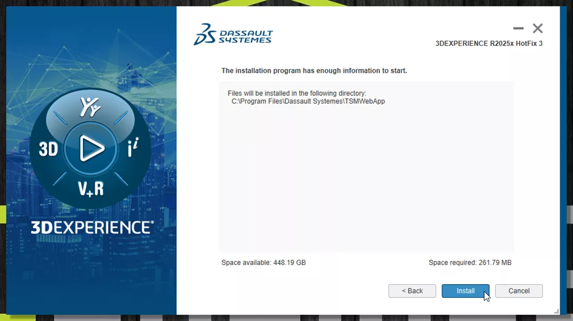Image resolution: width=573 pixels, height=321 pixels.
Task: Minimize the installer window
Action: (518, 28)
